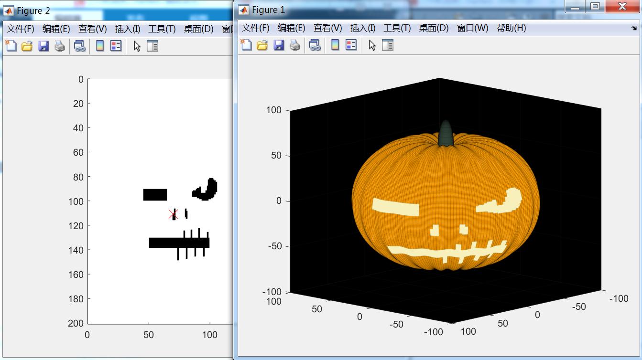642x360 pixels.
Task: Open 桌面(D) menu in Figure 1
Action: click(x=434, y=28)
